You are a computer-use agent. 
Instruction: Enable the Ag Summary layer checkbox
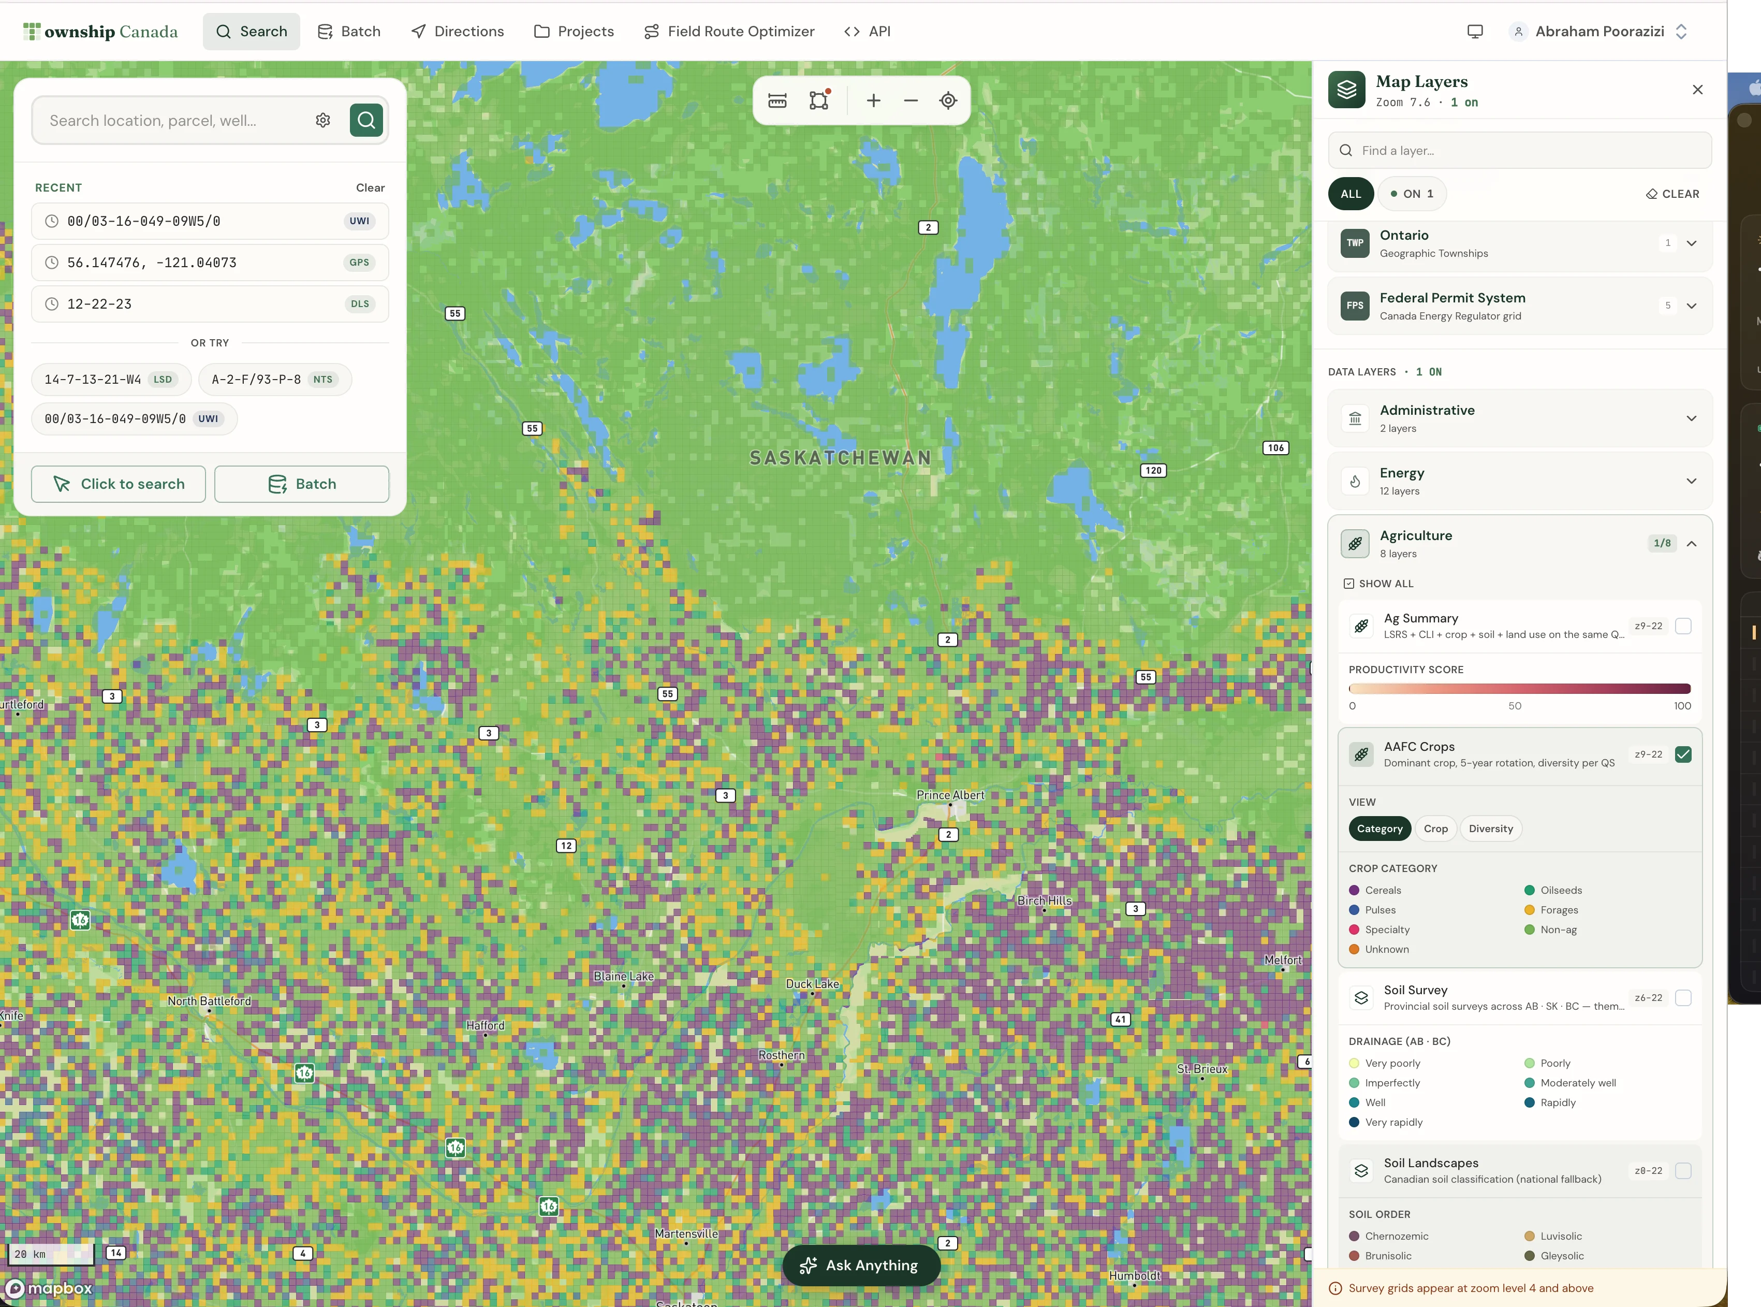(1683, 626)
